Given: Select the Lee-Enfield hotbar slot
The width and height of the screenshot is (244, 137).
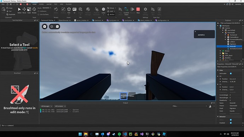Looking at the screenshot, I should point(123,96).
